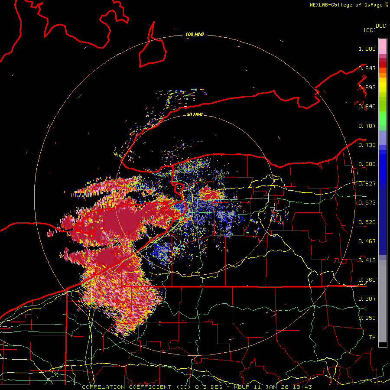Image resolution: width=390 pixels, height=390 pixels.
Task: Click the [CC] legend unit label
Action: pyautogui.click(x=370, y=30)
